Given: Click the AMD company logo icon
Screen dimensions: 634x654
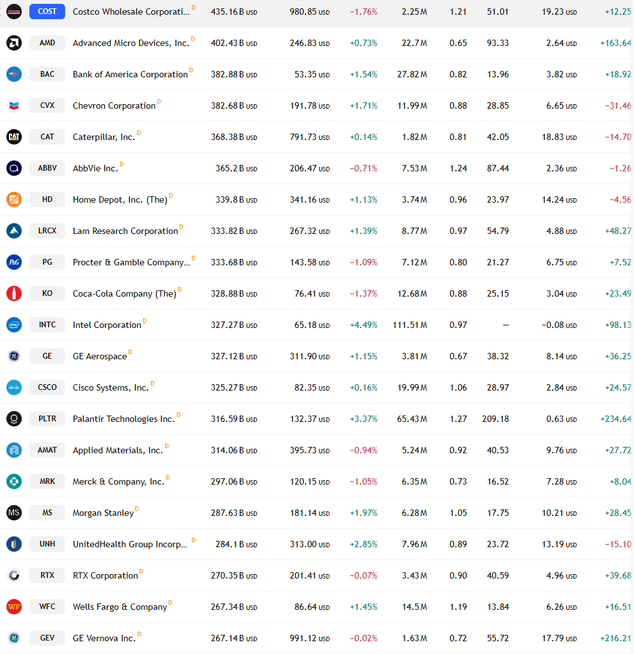Looking at the screenshot, I should pos(14,43).
